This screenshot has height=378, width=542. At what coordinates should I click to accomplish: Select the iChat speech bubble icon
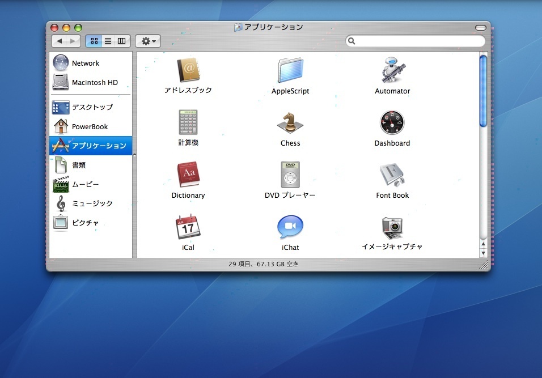tap(290, 227)
